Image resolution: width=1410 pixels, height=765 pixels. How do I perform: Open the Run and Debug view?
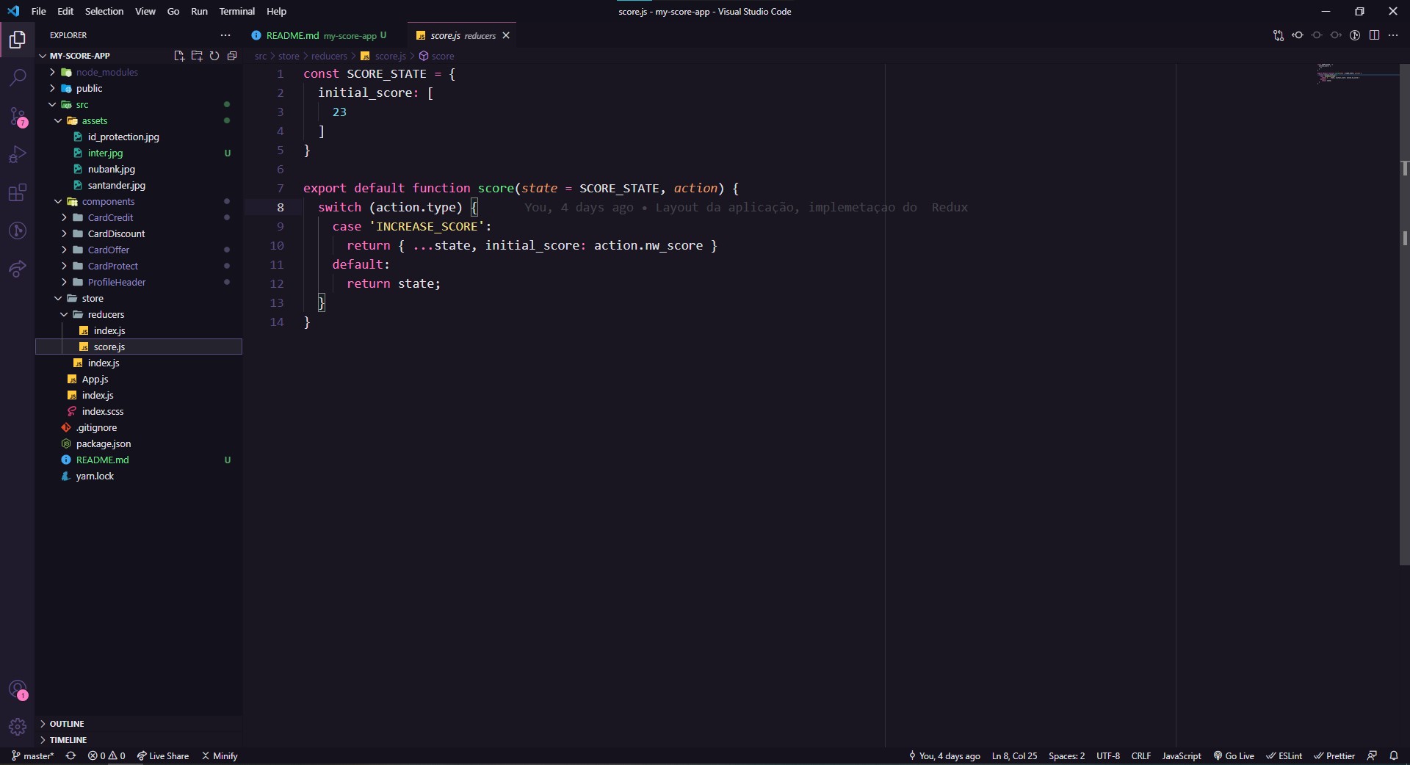coord(17,154)
